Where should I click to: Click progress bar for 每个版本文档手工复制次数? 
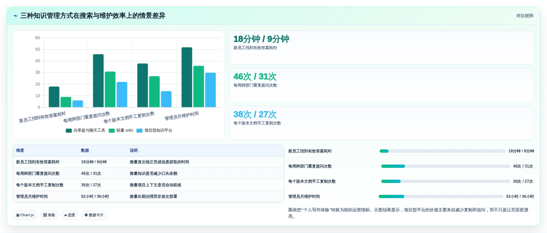[446, 181]
